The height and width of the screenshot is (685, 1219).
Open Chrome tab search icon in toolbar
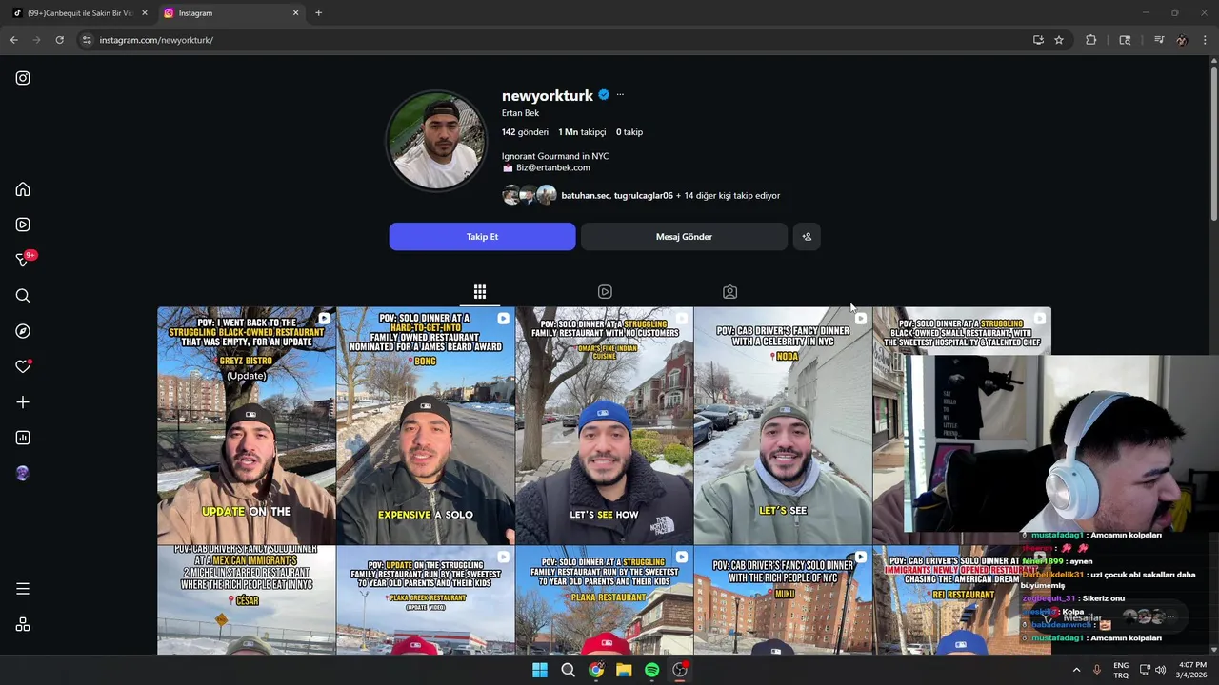[1125, 40]
